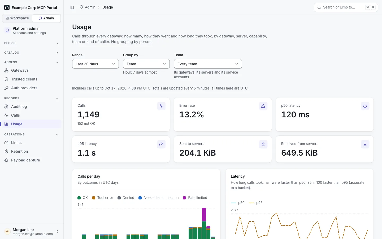
Task: Click the Sent to servers upload icon
Action: (x=263, y=144)
